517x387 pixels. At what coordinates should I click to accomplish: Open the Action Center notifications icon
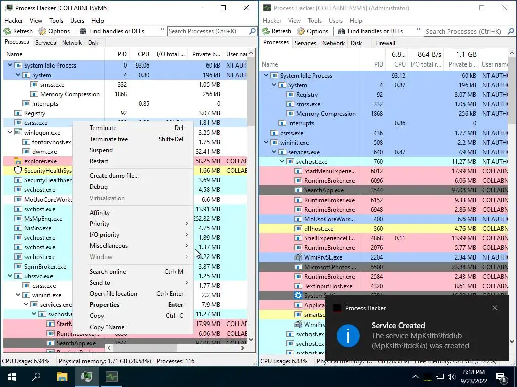click(501, 377)
